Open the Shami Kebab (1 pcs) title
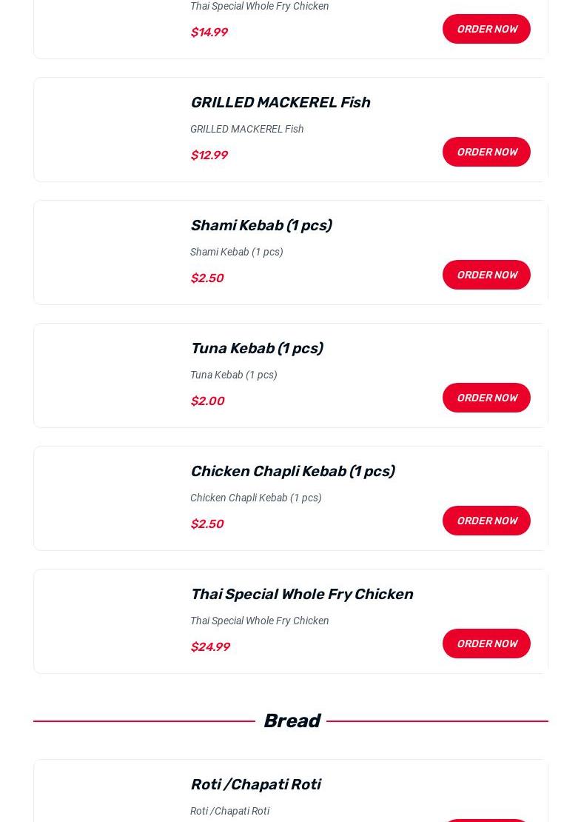 pyautogui.click(x=261, y=225)
